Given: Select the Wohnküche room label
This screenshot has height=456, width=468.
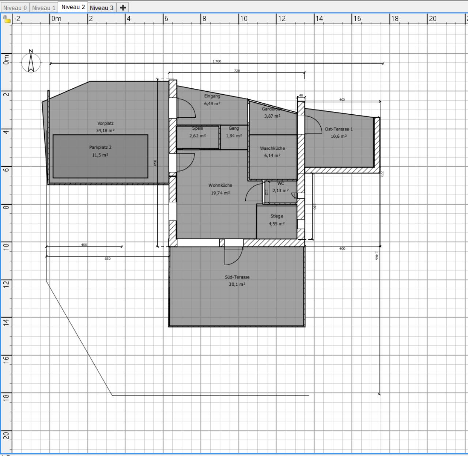Looking at the screenshot, I should (x=220, y=185).
